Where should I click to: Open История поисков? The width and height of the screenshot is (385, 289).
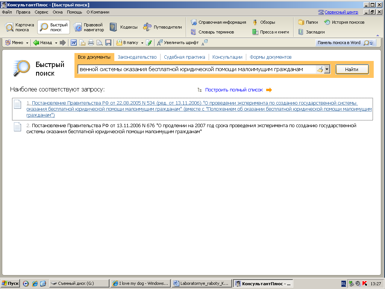click(344, 22)
